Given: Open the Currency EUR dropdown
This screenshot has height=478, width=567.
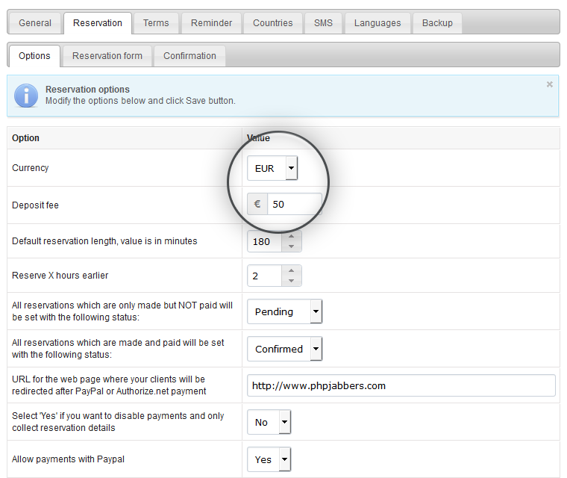Looking at the screenshot, I should pyautogui.click(x=272, y=168).
